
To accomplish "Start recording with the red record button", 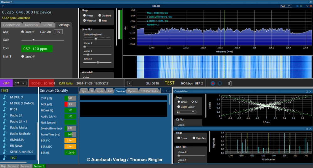I will [213, 83].
